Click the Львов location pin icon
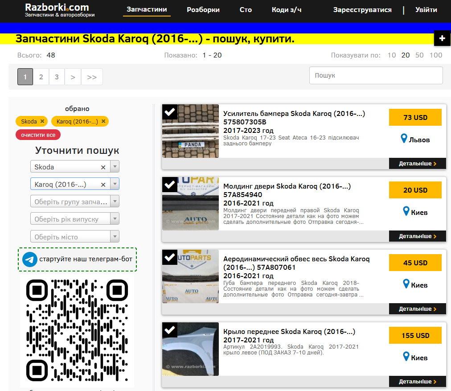Screen dimensions: 451x391 point(404,138)
